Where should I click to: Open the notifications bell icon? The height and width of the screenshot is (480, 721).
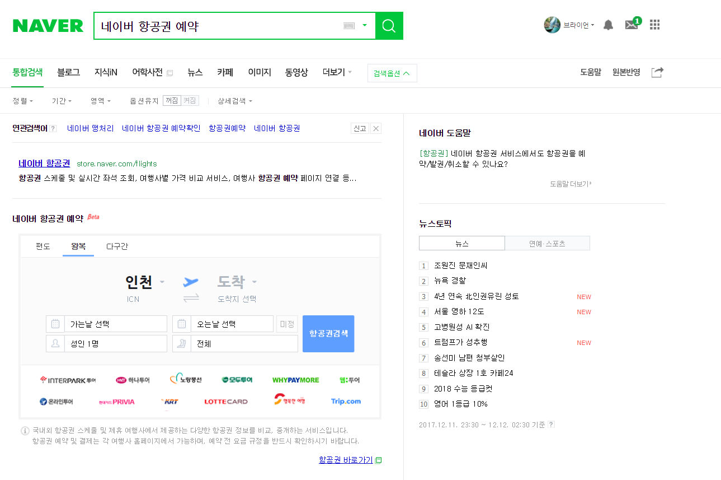coord(609,25)
